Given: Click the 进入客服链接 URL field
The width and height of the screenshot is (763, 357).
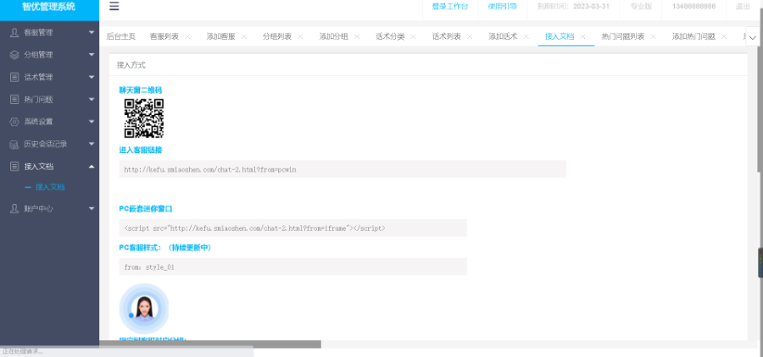Looking at the screenshot, I should (343, 169).
